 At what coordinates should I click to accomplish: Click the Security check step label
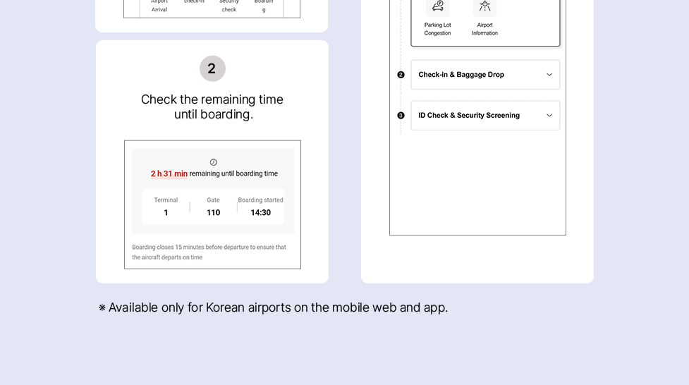coord(229,6)
